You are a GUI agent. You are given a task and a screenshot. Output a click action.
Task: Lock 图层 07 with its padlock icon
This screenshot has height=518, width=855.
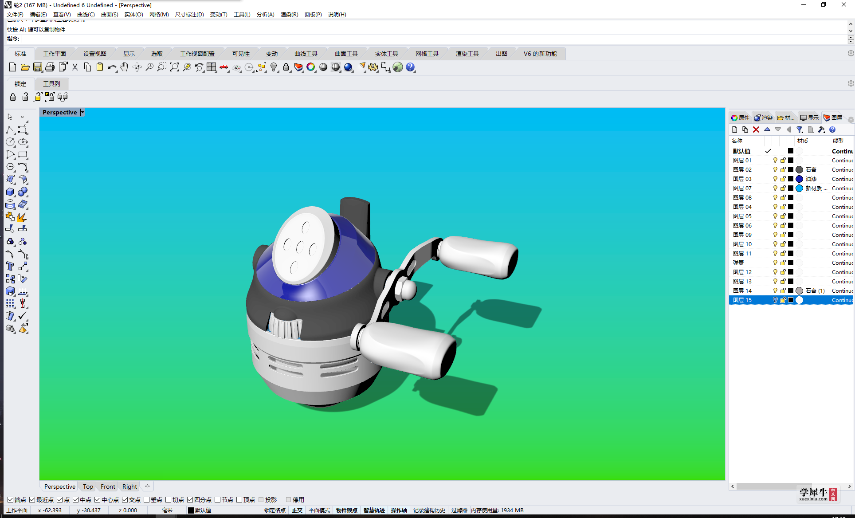pyautogui.click(x=783, y=188)
